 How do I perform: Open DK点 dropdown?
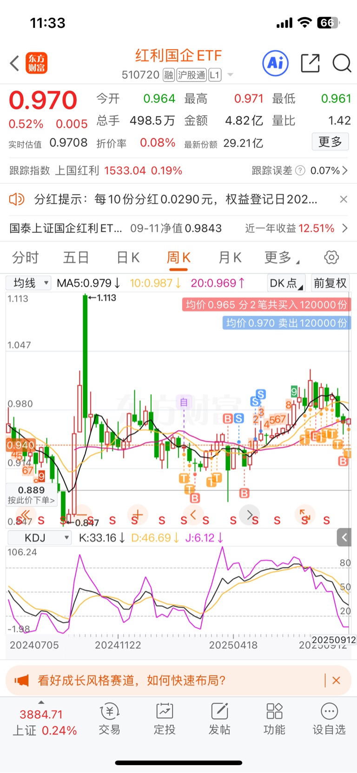coord(286,283)
